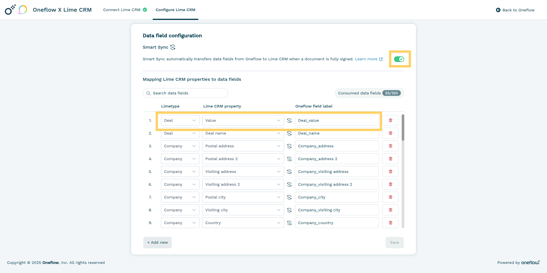Click the Add new button
Image resolution: width=547 pixels, height=273 pixels.
pos(158,243)
